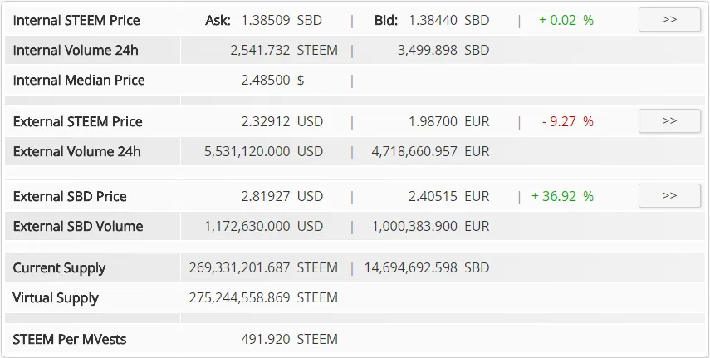Open the External STEEM Price details button
Viewport: 710px width, 358px height.
click(669, 121)
